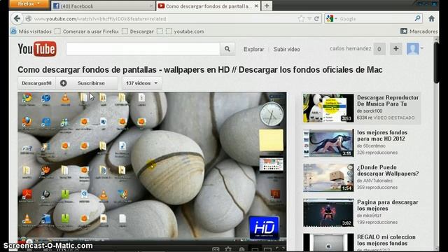The width and height of the screenshot is (448, 252).
Task: Expand the 137 vídeos dropdown
Action: (142, 83)
